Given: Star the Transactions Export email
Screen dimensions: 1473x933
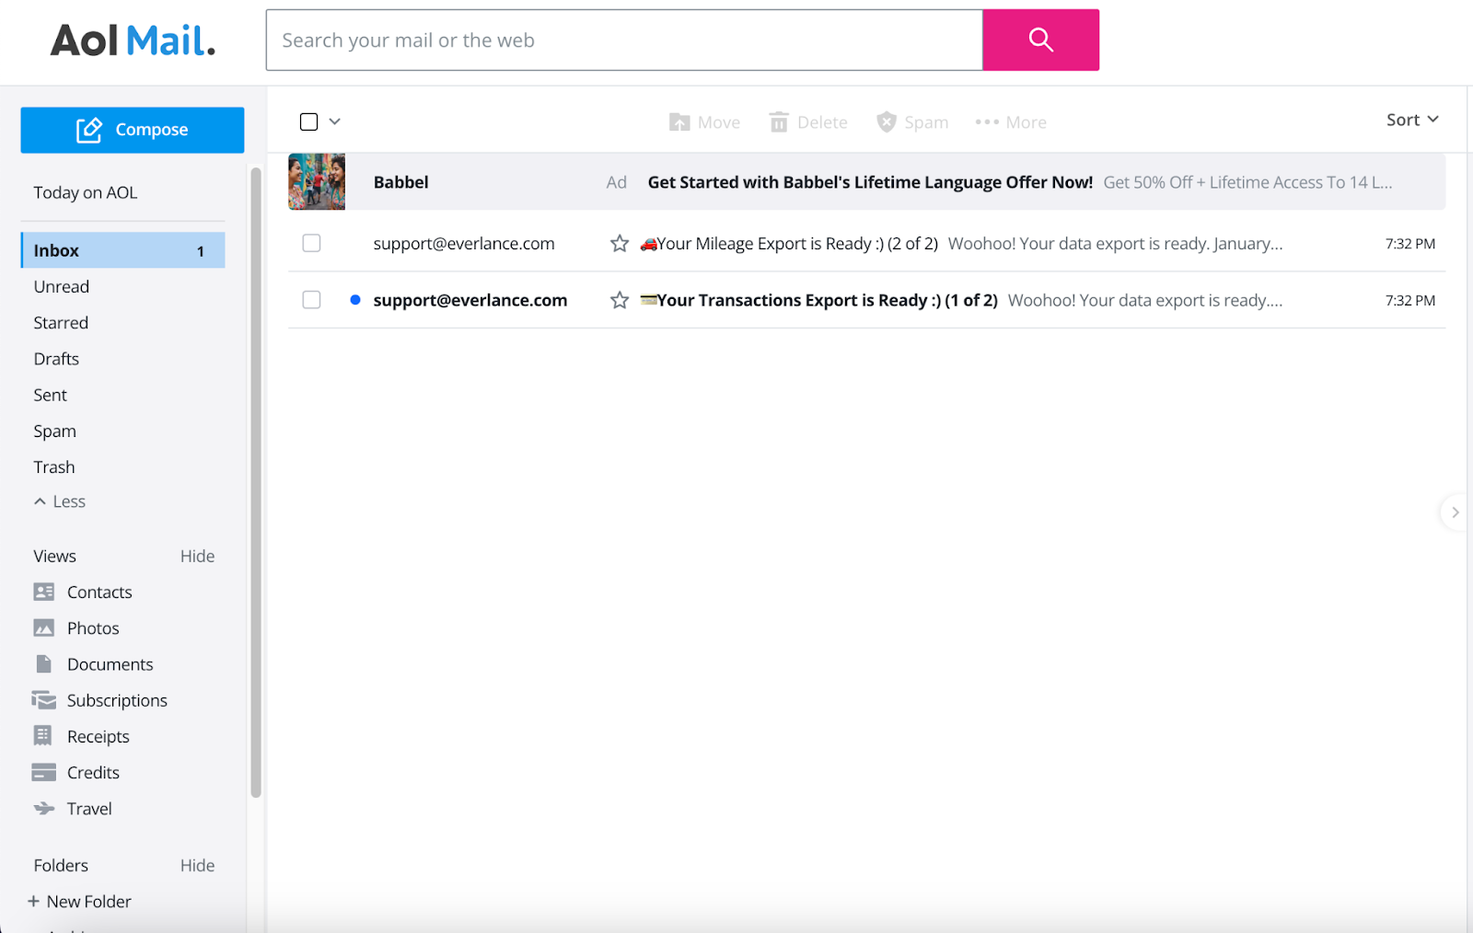Looking at the screenshot, I should click(620, 300).
